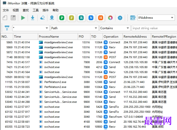Select event row number 5865
Viewport: 177px width, 130px height.
(x=89, y=42)
